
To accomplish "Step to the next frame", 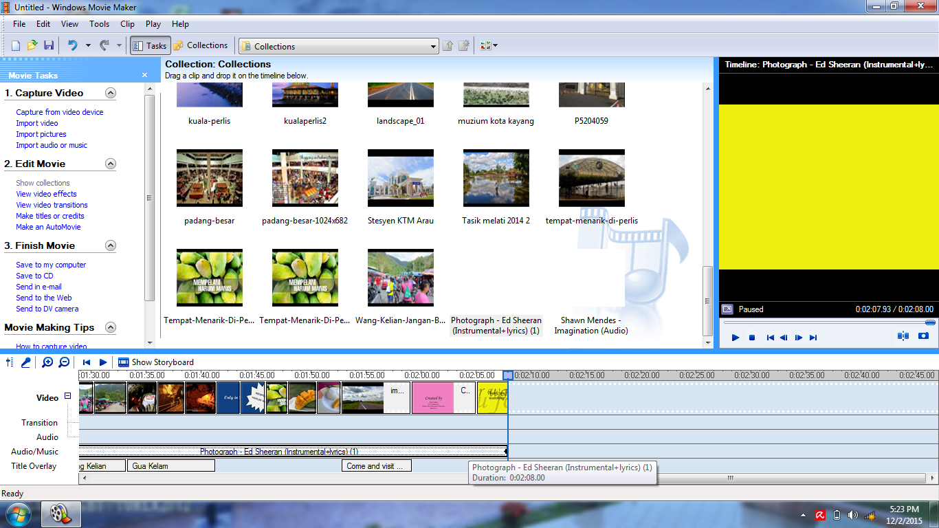I will click(x=799, y=338).
